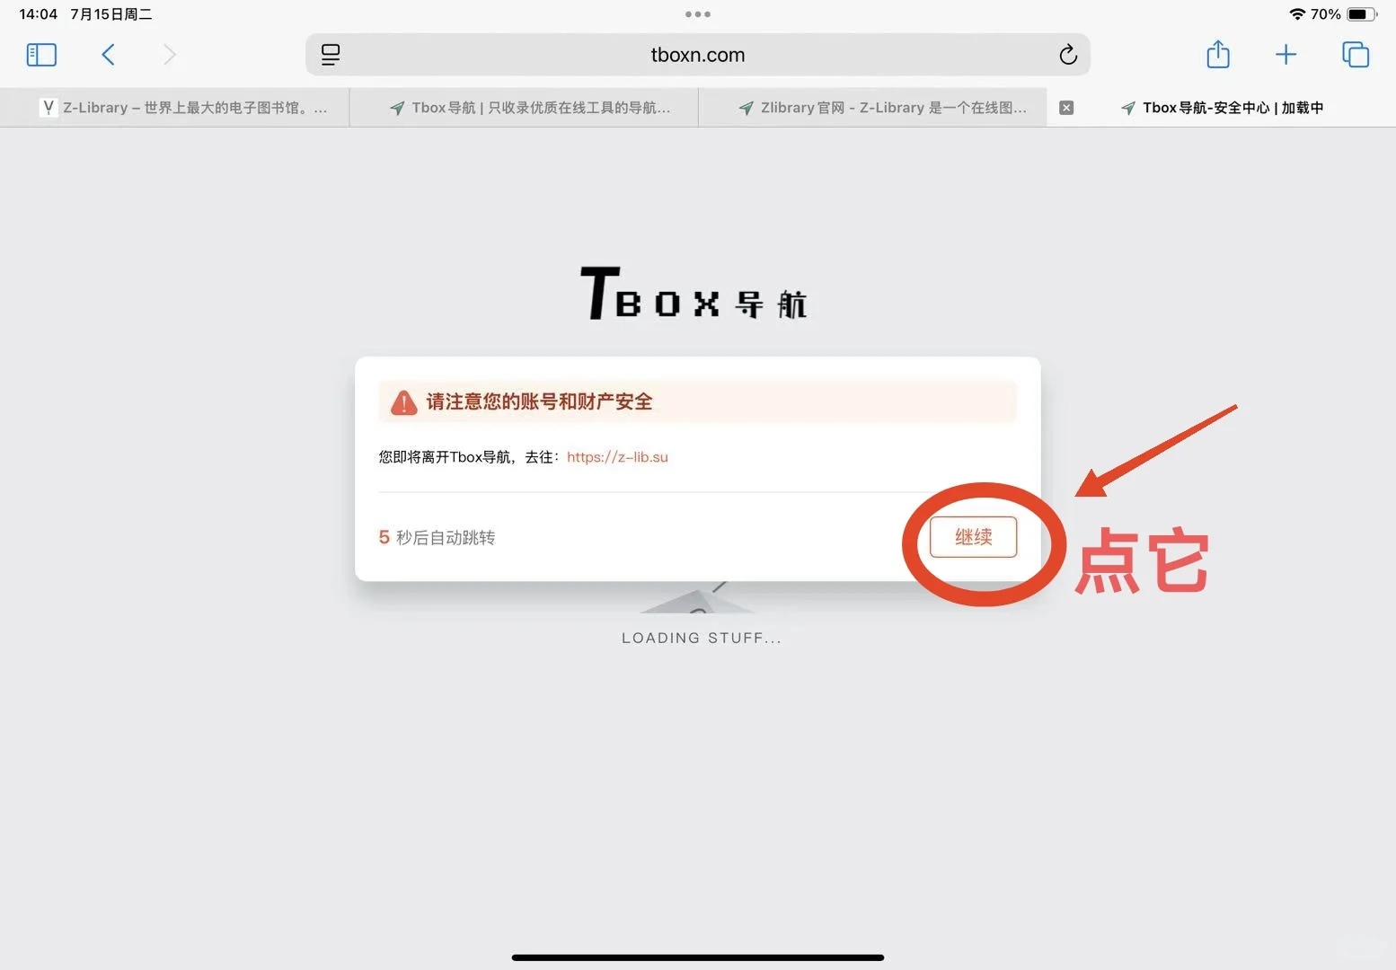Click the 继续 continue button

[973, 537]
